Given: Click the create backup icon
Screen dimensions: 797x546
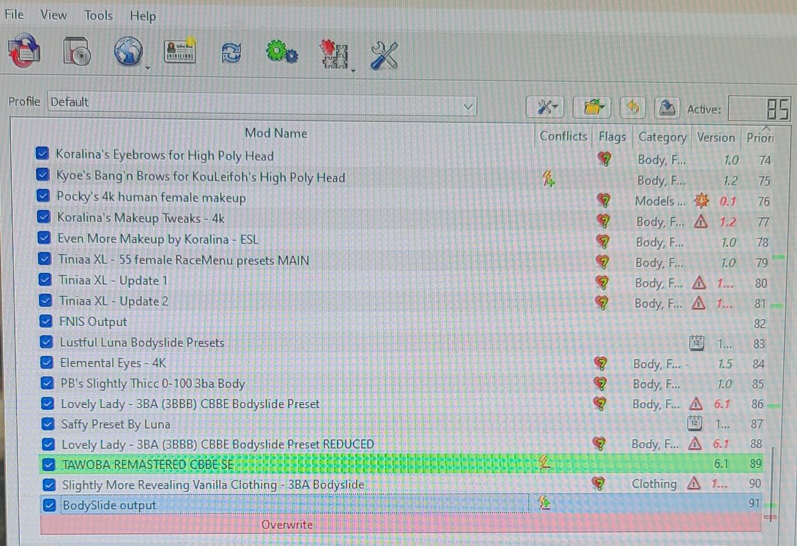Looking at the screenshot, I should (667, 108).
